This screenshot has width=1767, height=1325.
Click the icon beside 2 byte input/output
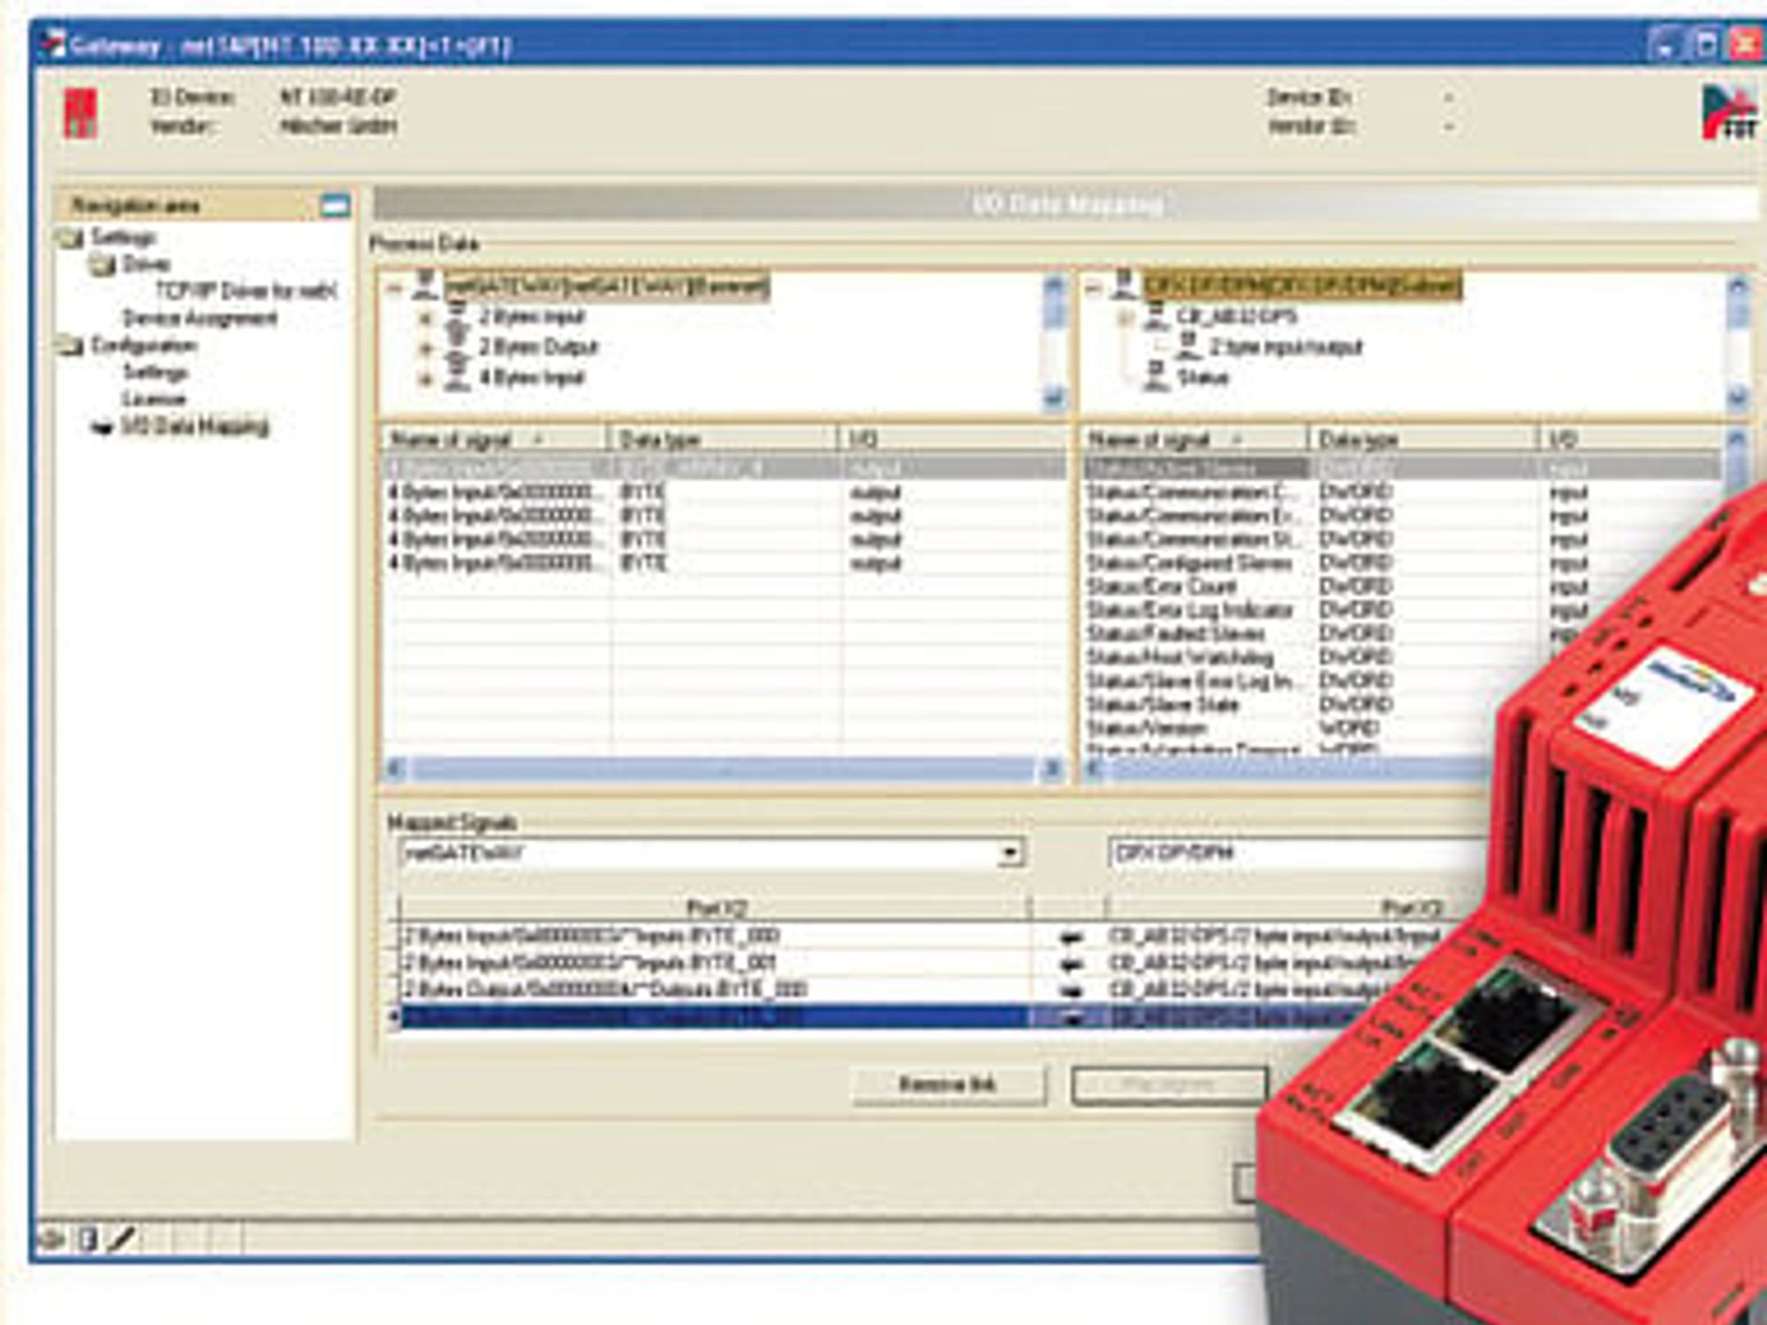[1188, 346]
